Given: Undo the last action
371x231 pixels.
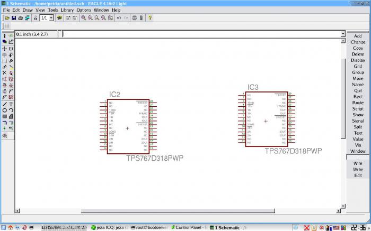Looking at the screenshot, I should (119, 18).
